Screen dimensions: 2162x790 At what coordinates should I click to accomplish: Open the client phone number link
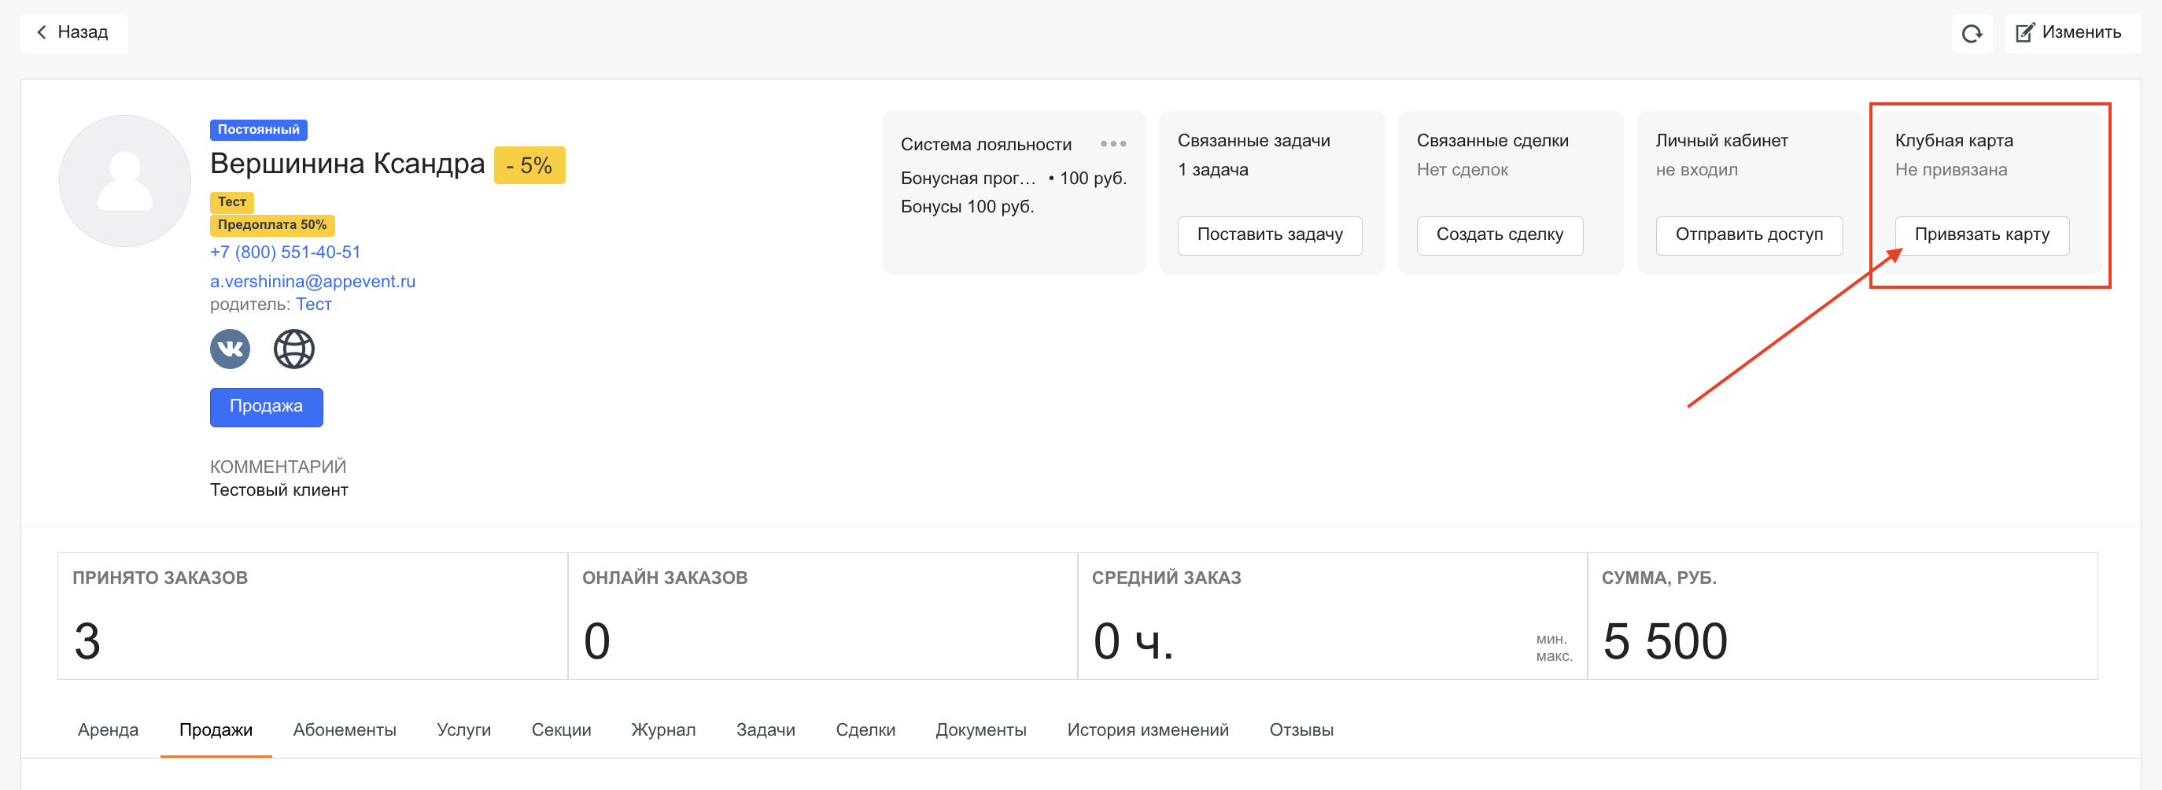tap(286, 252)
